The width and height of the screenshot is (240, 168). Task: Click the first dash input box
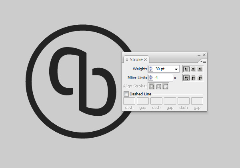coord(129,101)
